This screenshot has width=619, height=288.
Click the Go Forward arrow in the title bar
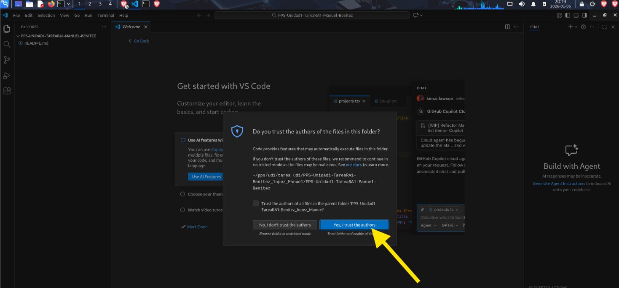click(x=208, y=15)
